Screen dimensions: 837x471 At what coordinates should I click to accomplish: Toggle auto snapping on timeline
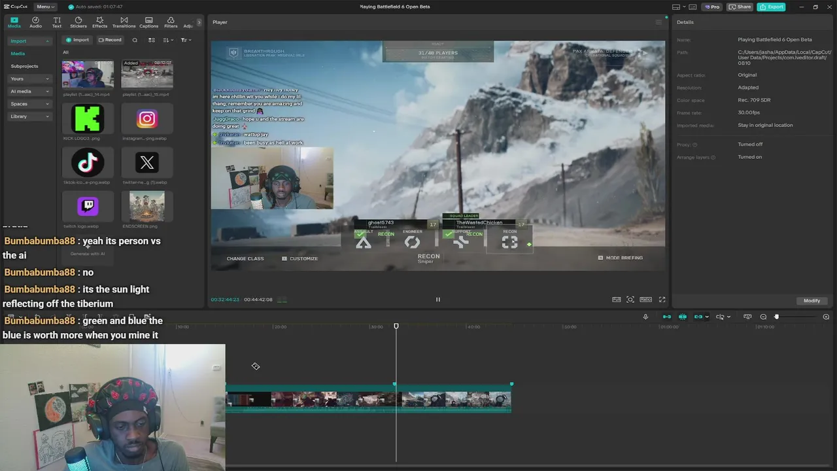(x=682, y=317)
